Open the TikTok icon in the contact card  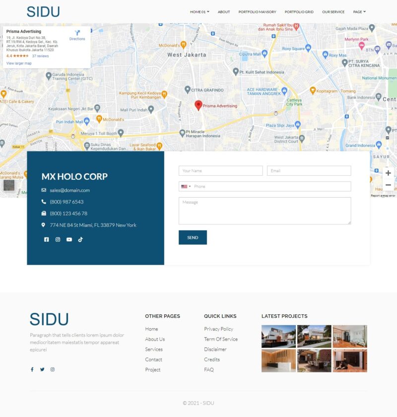point(80,239)
